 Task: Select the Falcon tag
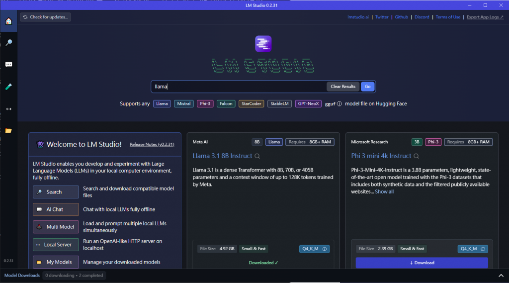(x=226, y=103)
